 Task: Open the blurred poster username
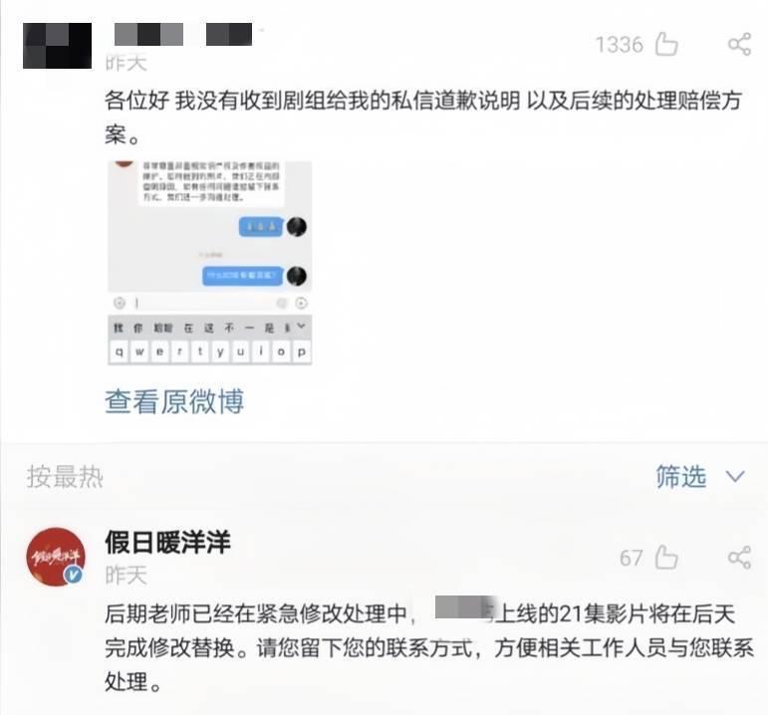tap(183, 34)
